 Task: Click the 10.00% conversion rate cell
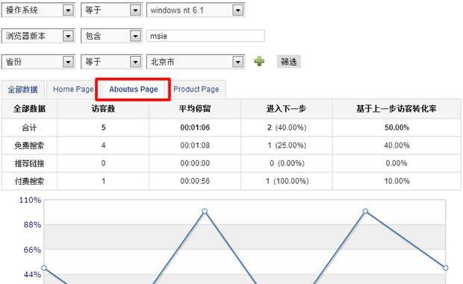[397, 181]
